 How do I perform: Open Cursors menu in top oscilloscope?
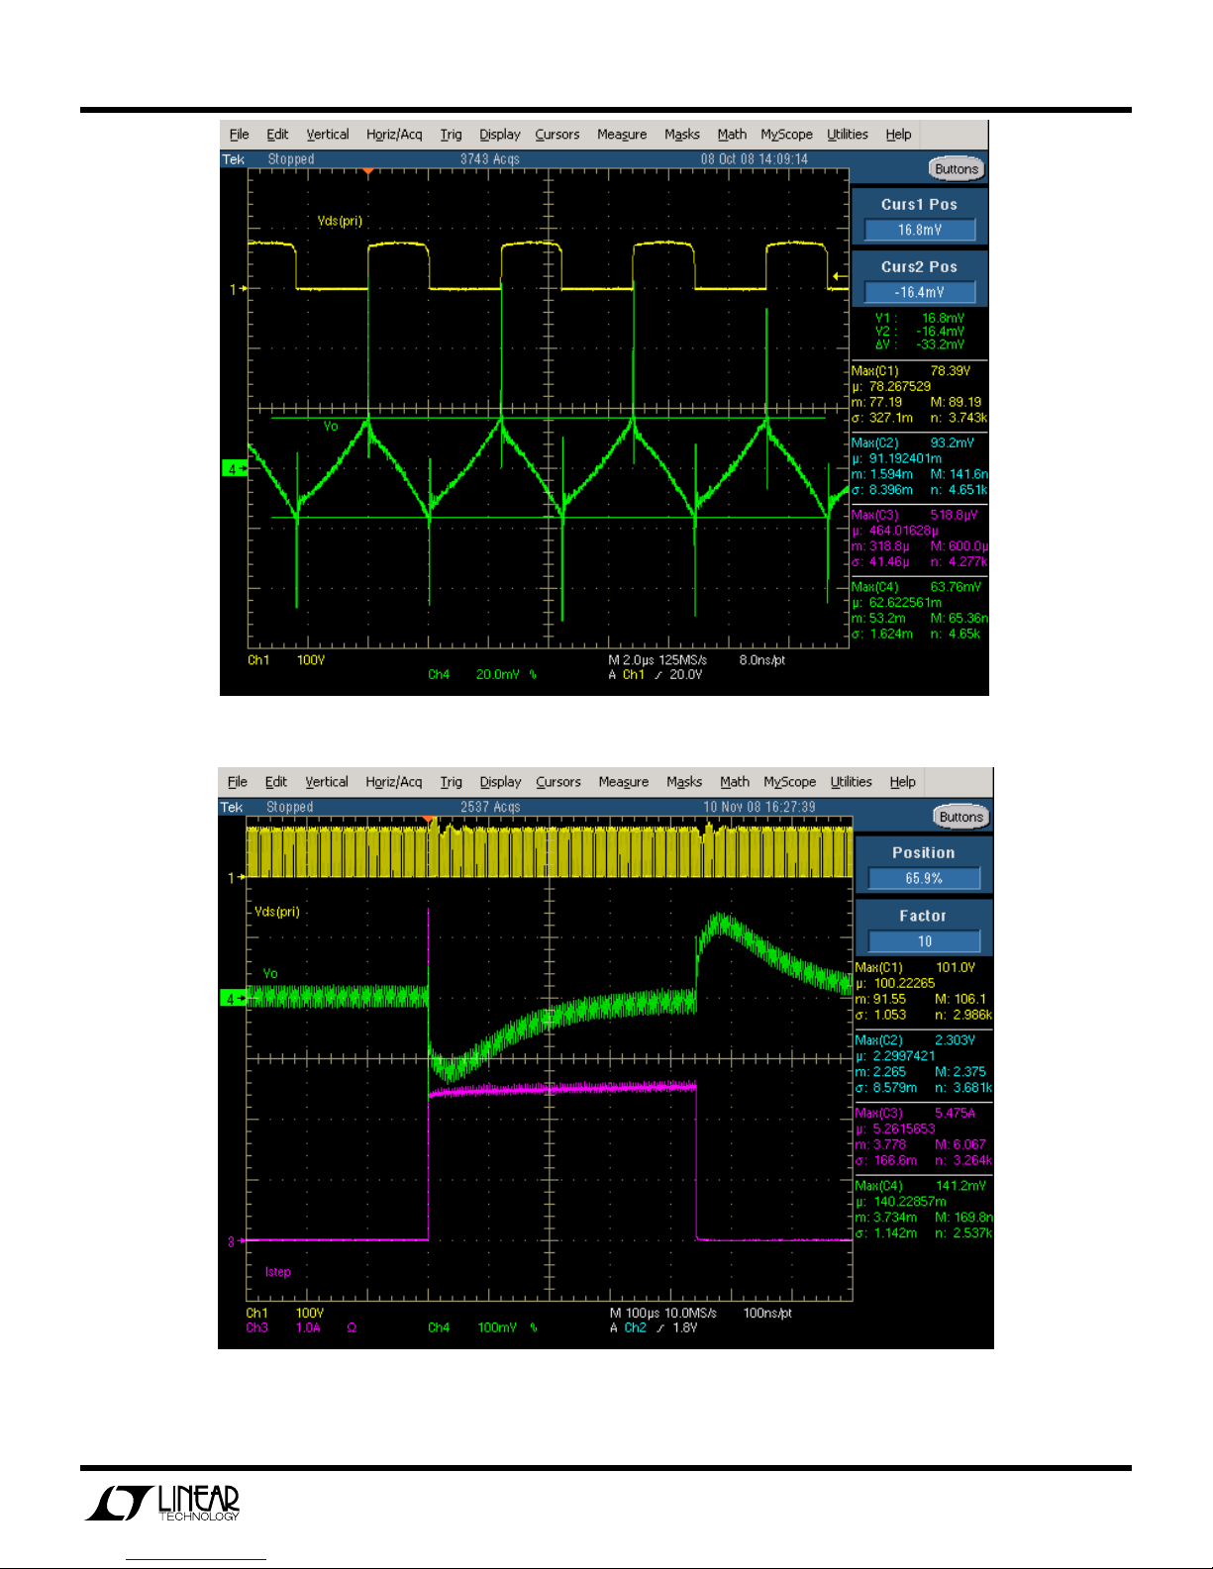point(557,135)
